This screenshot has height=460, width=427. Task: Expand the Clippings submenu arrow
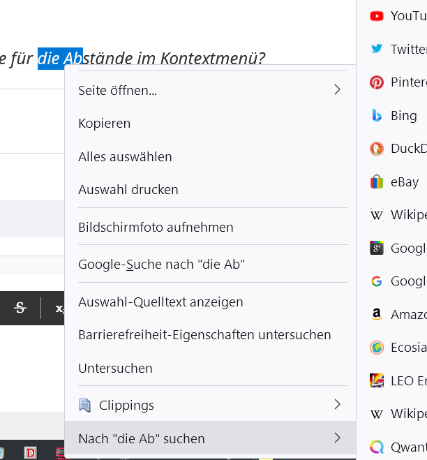pos(337,405)
